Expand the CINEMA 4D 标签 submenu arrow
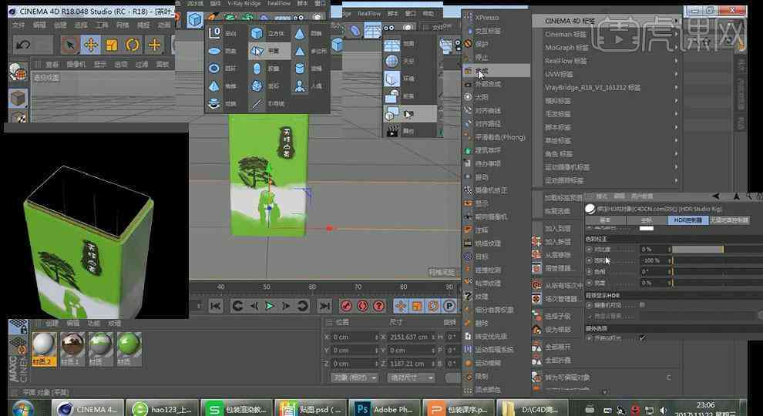 676,21
